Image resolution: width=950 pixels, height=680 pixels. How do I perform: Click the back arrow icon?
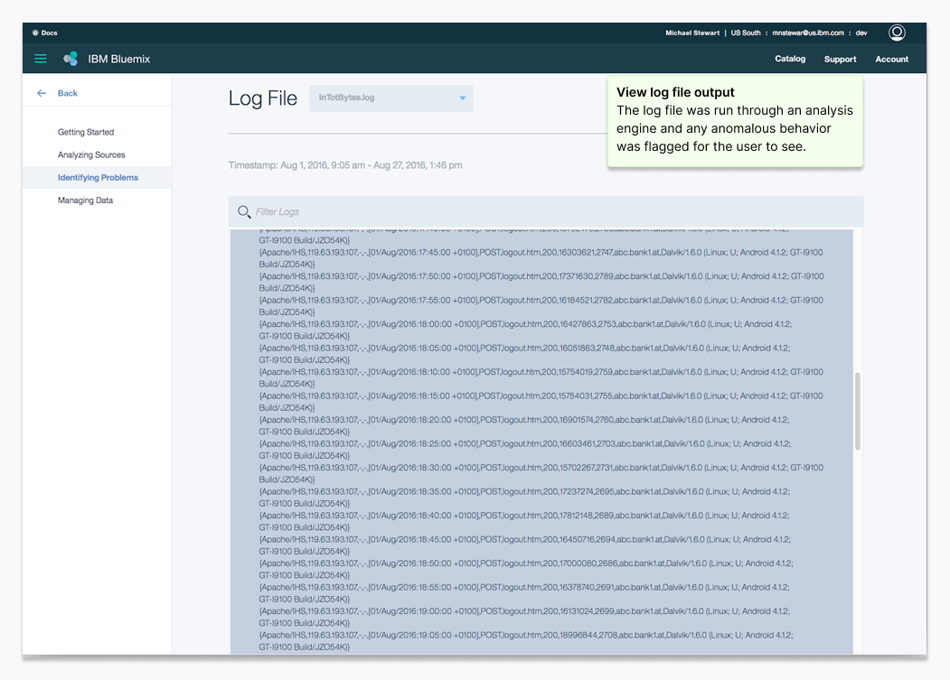tap(42, 93)
